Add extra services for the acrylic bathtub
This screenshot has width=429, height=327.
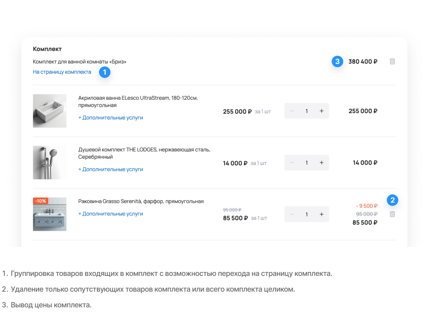(110, 118)
